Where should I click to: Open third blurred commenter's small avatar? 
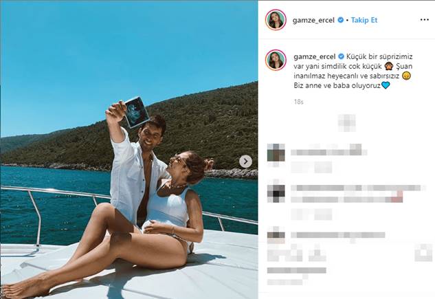[x=276, y=235]
